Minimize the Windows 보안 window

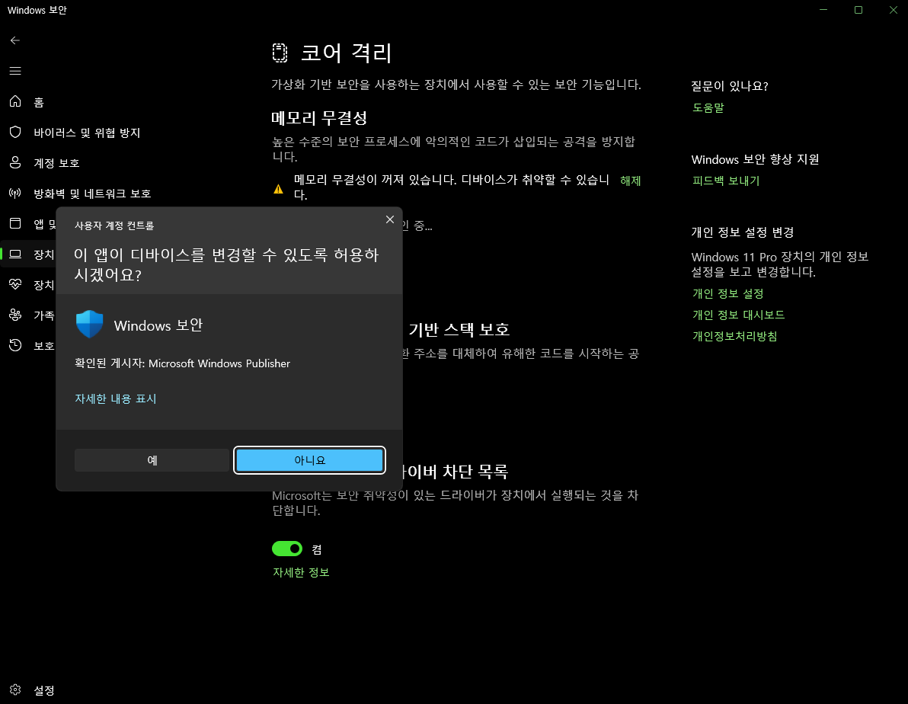[823, 10]
